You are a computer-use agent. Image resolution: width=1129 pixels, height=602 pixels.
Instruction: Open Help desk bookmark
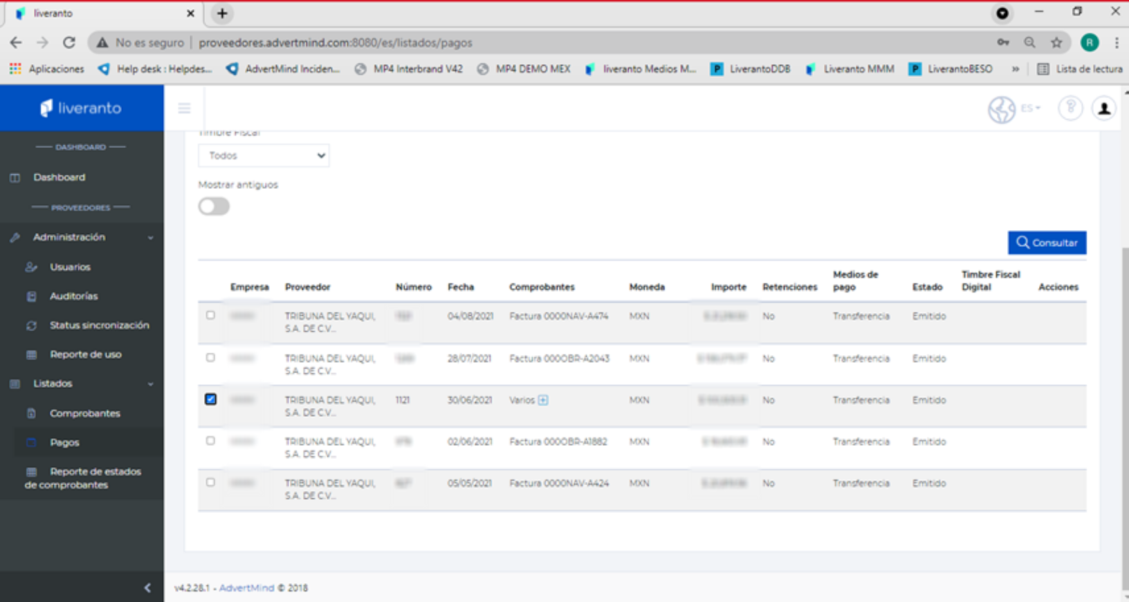[155, 69]
